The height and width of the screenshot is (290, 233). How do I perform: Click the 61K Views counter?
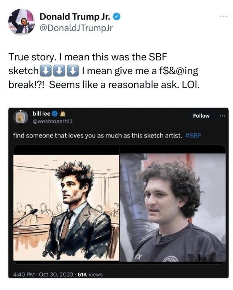(90, 275)
